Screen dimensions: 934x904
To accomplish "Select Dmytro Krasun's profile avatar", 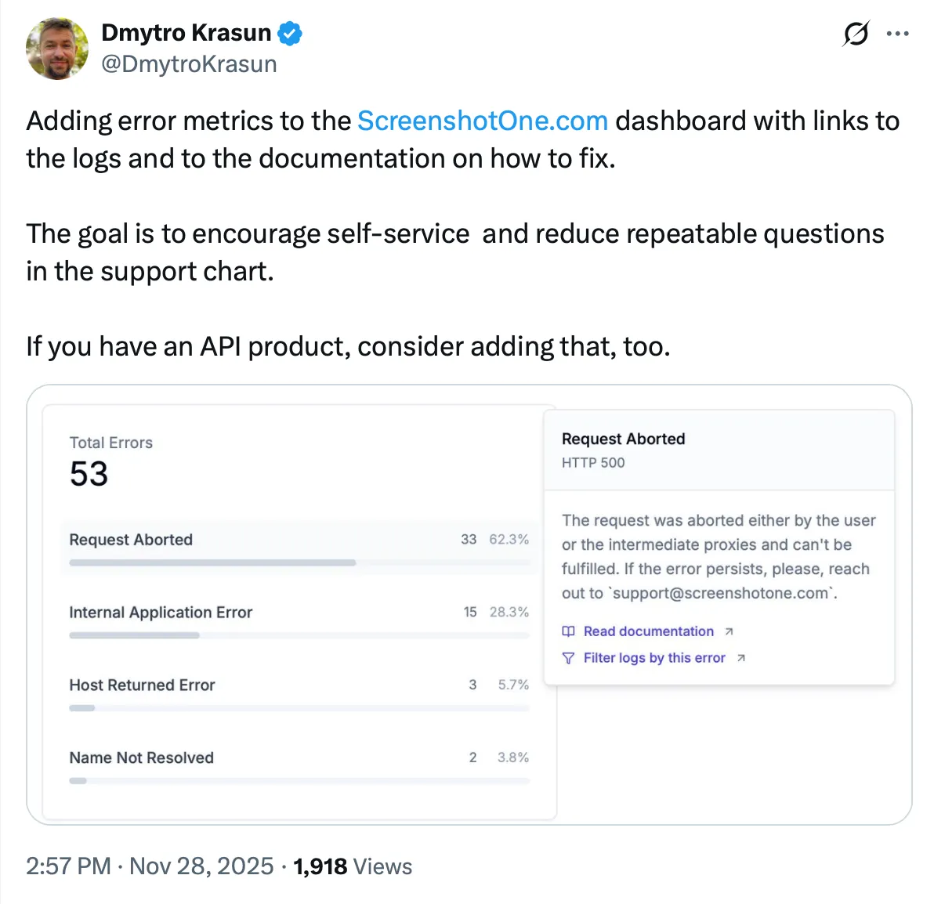I will click(x=56, y=49).
